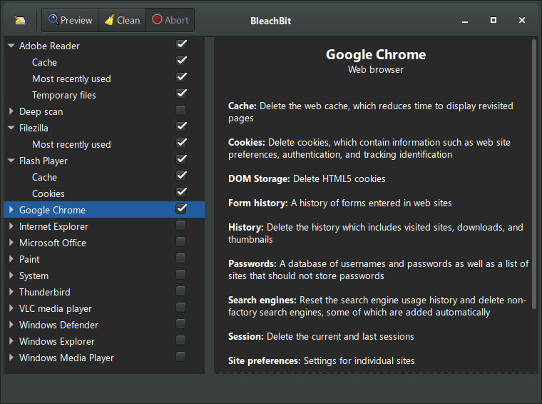Click the 'Google Chrome' heading in description
This screenshot has height=404, width=542.
tap(376, 55)
